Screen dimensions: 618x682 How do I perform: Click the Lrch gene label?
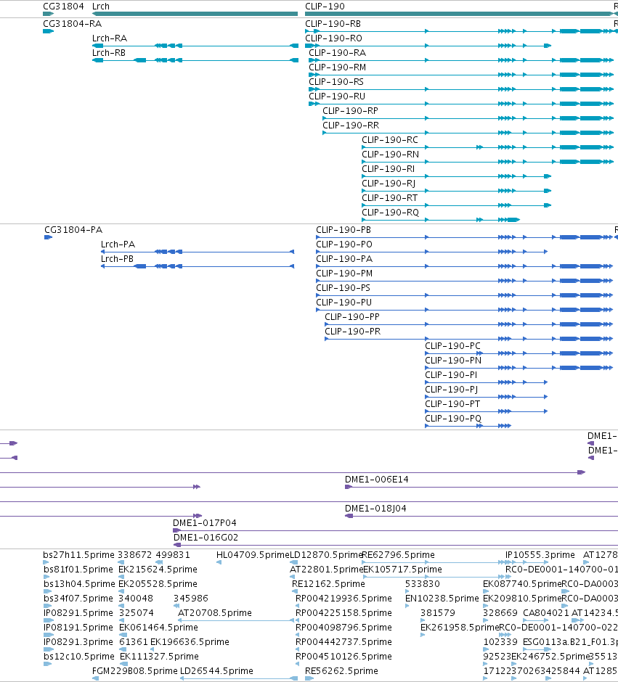(101, 7)
